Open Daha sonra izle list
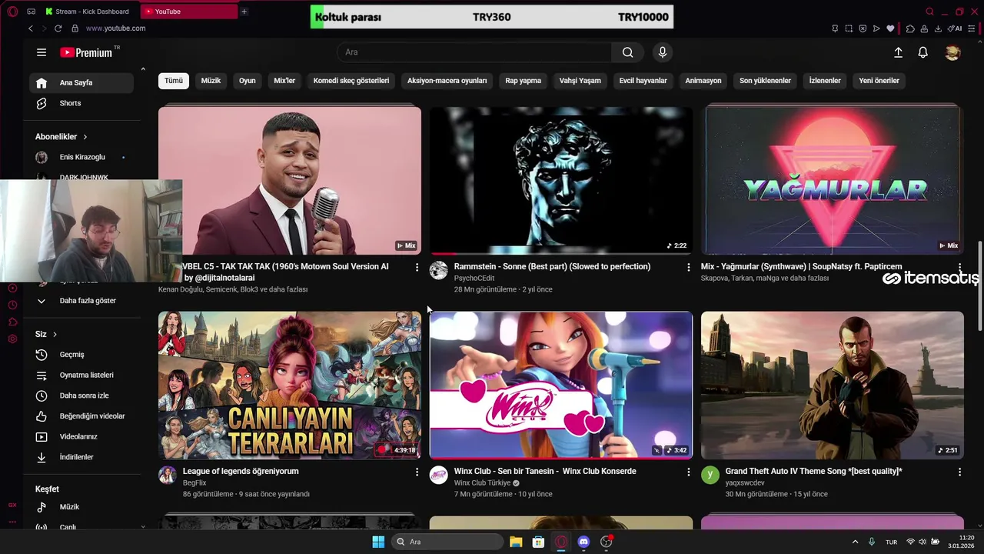 (81, 395)
